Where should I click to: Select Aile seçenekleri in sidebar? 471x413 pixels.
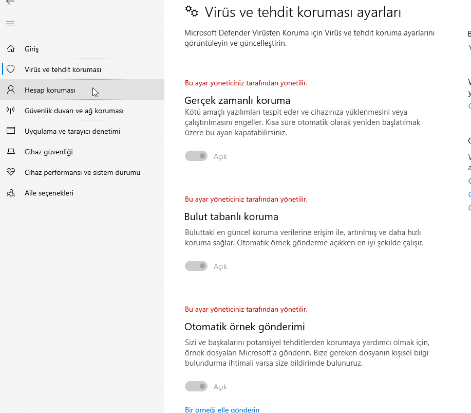[49, 193]
